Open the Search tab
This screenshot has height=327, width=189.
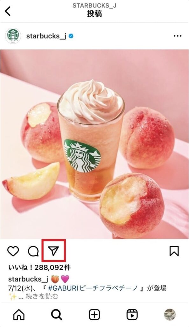[x=57, y=315]
